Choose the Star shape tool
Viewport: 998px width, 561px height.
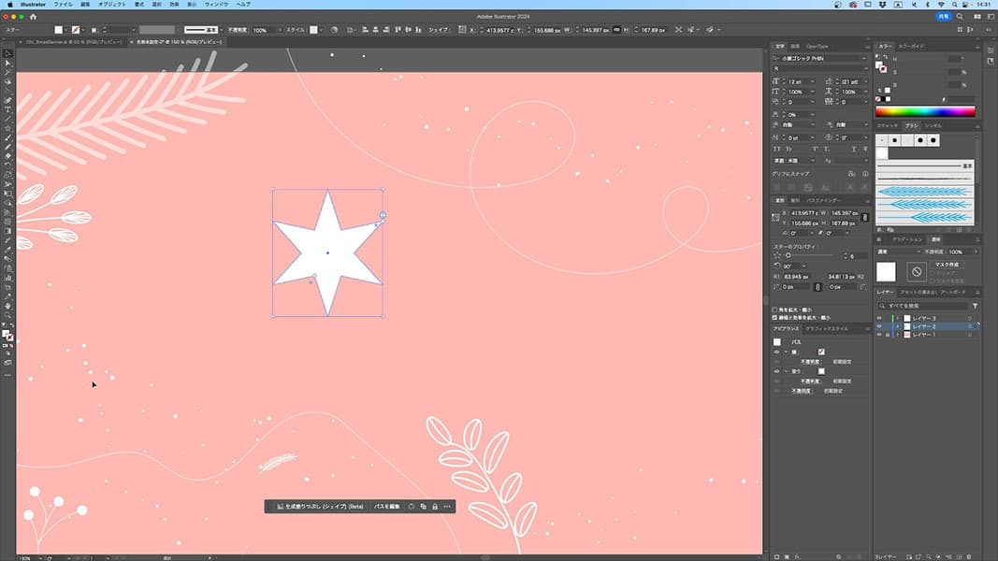[7, 128]
